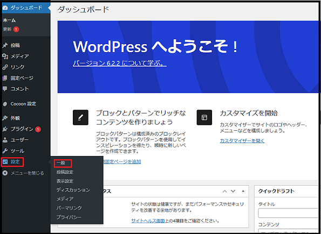The image size is (321, 234).
Task: Click the クイックドラフト panel heading
Action: [x=276, y=191]
